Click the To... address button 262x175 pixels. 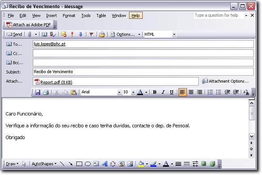coord(14,44)
